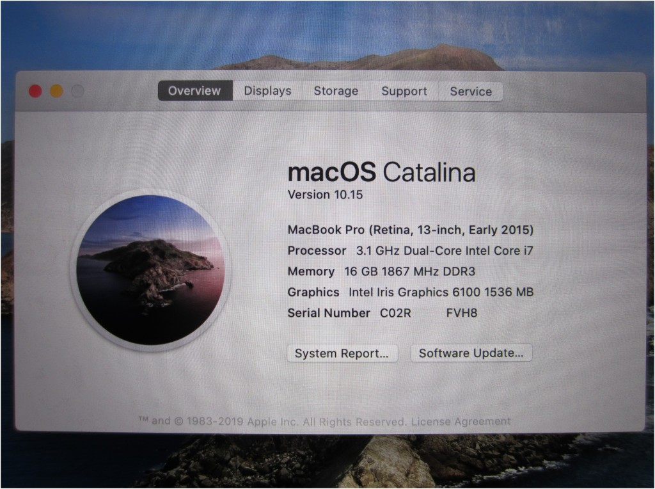
Task: Close the About This Mac window
Action: tap(36, 91)
